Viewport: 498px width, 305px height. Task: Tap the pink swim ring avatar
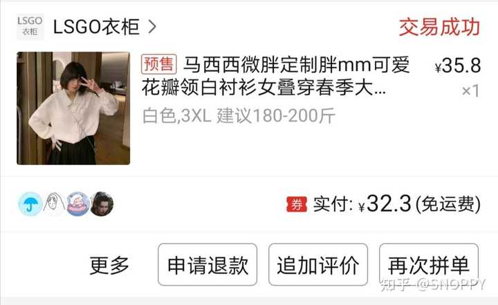click(77, 204)
